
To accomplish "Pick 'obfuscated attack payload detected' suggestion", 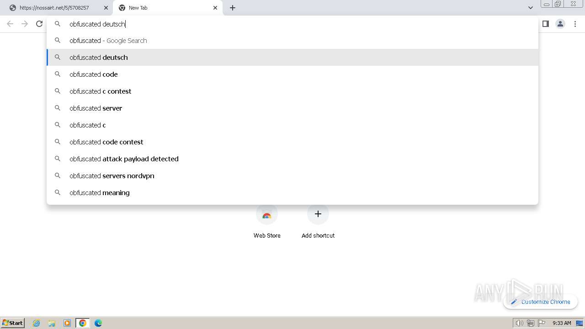I will coord(292,159).
